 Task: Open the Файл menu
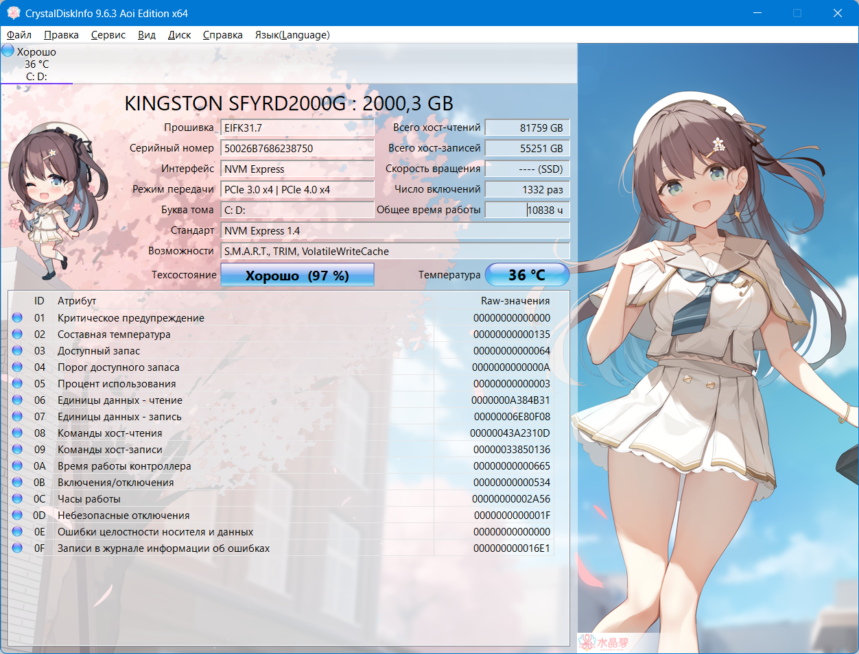19,35
